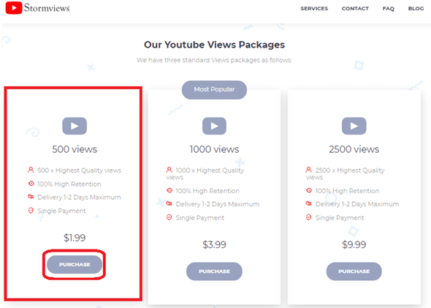Viewport: 431px width, 308px height.
Task: Click the Most Popular badge
Action: [214, 90]
